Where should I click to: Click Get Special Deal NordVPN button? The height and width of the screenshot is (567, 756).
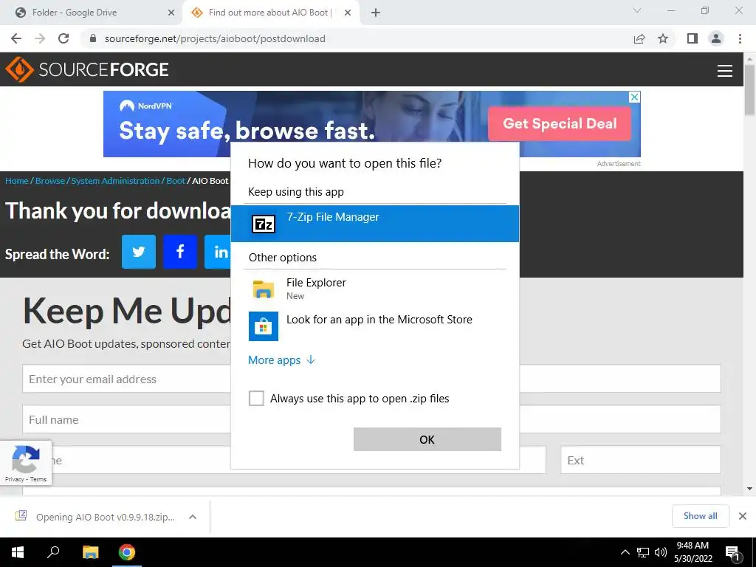click(560, 124)
